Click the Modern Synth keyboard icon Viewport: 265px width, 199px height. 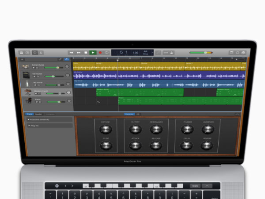(27, 92)
